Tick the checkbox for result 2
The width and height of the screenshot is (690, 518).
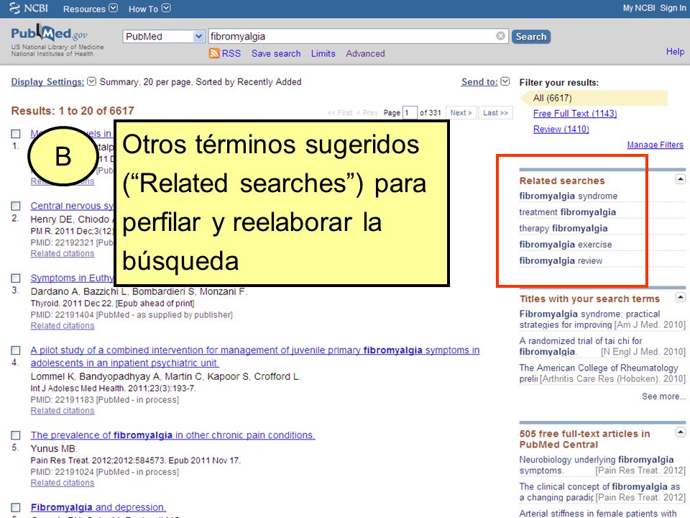(x=15, y=206)
